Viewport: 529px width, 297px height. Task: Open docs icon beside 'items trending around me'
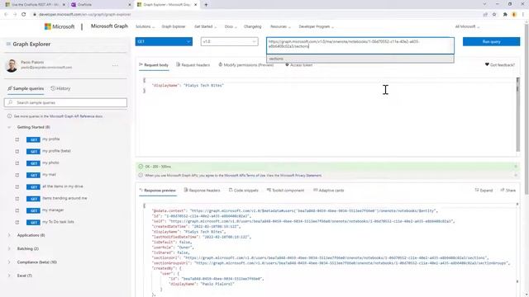click(17, 198)
